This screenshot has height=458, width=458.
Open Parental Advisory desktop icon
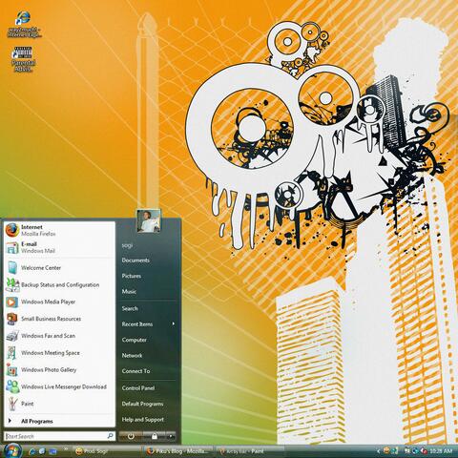tap(23, 59)
